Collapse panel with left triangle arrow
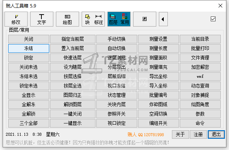 pyautogui.click(x=163, y=19)
